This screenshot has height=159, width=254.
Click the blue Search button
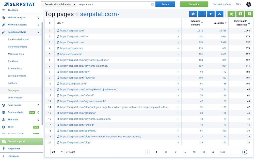coord(165,4)
